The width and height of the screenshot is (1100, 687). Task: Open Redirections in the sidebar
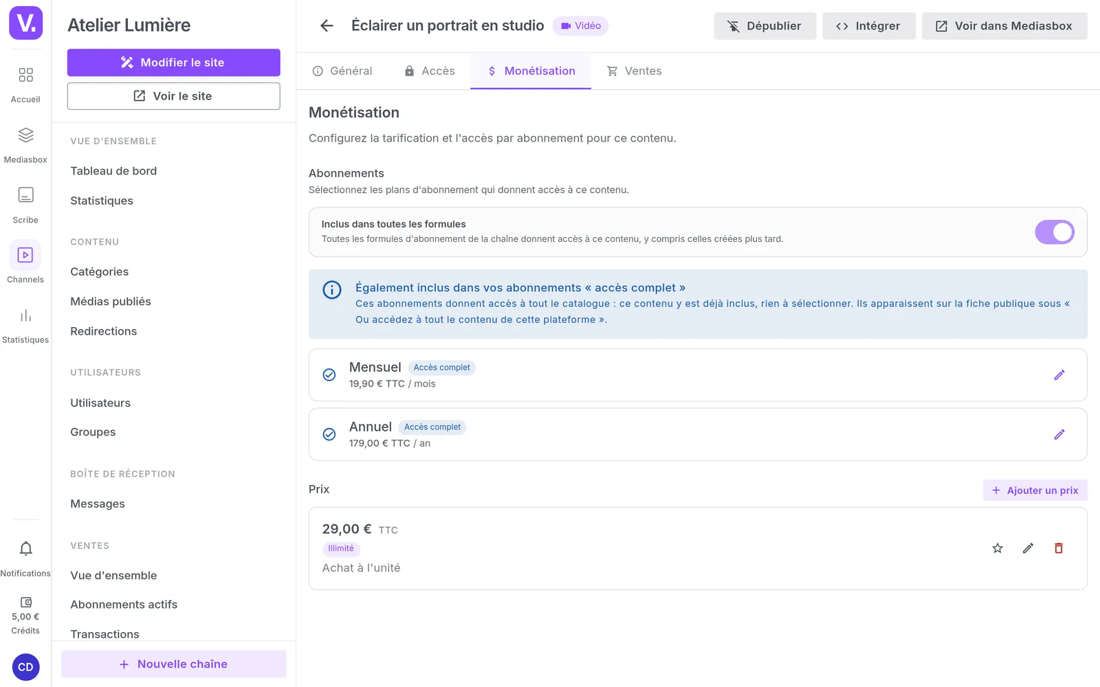(104, 331)
